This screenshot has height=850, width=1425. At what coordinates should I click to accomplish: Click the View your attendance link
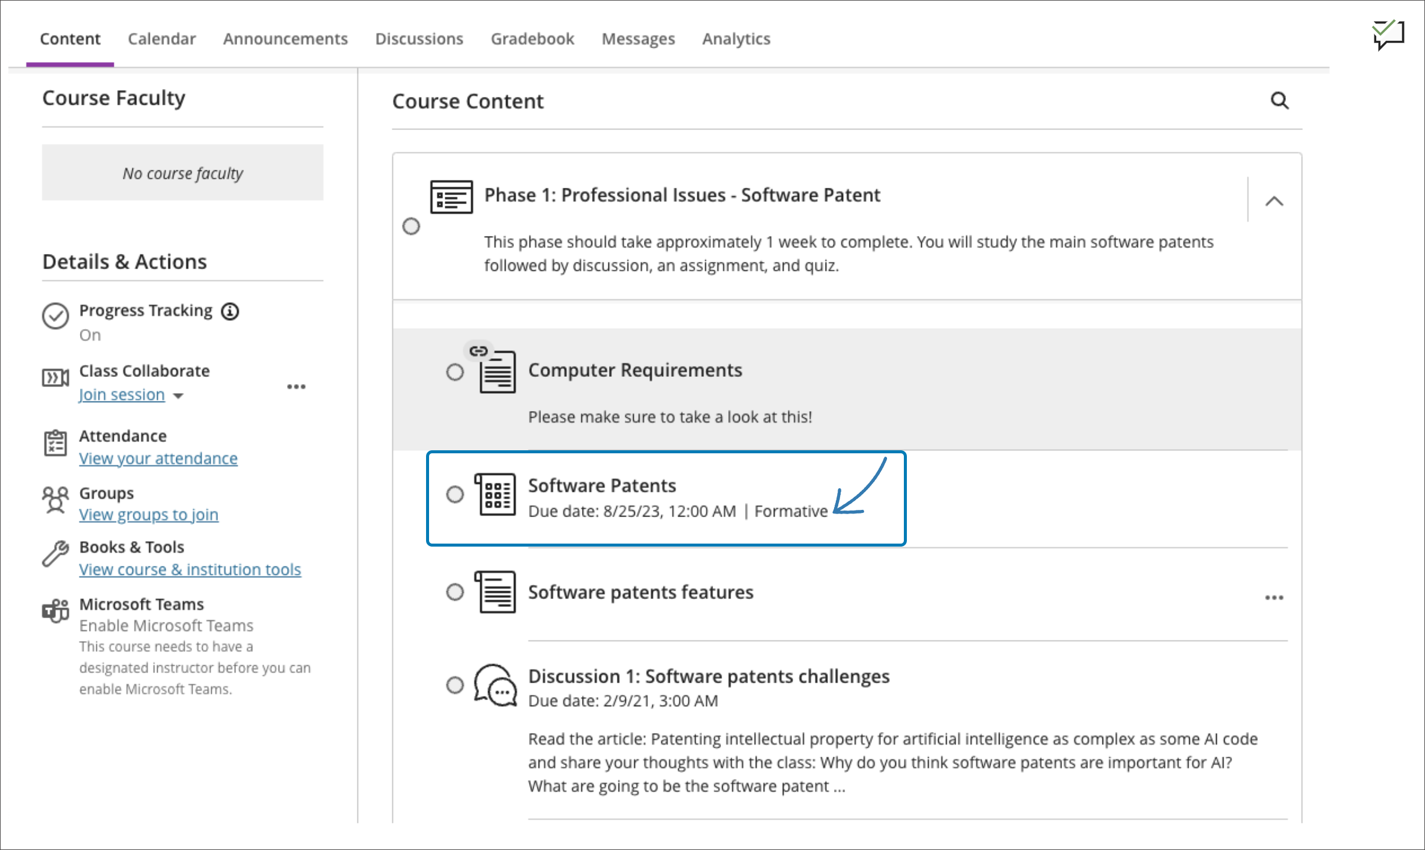click(158, 458)
